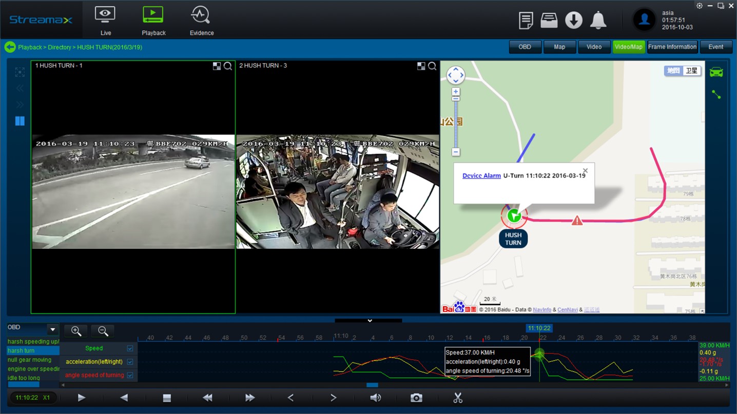The width and height of the screenshot is (737, 414).
Task: Click the Event button
Action: click(x=715, y=47)
